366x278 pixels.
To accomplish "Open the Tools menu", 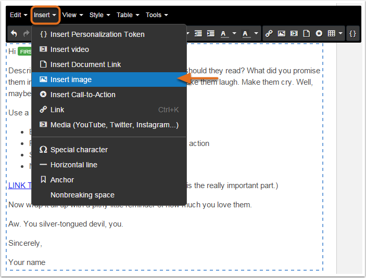I will point(157,15).
